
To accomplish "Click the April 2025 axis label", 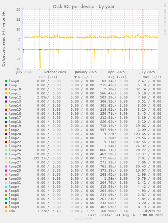I will pos(116,72).
